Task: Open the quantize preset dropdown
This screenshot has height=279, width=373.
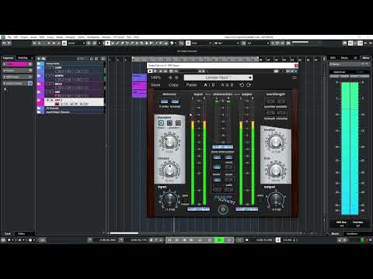Action: click(x=258, y=43)
